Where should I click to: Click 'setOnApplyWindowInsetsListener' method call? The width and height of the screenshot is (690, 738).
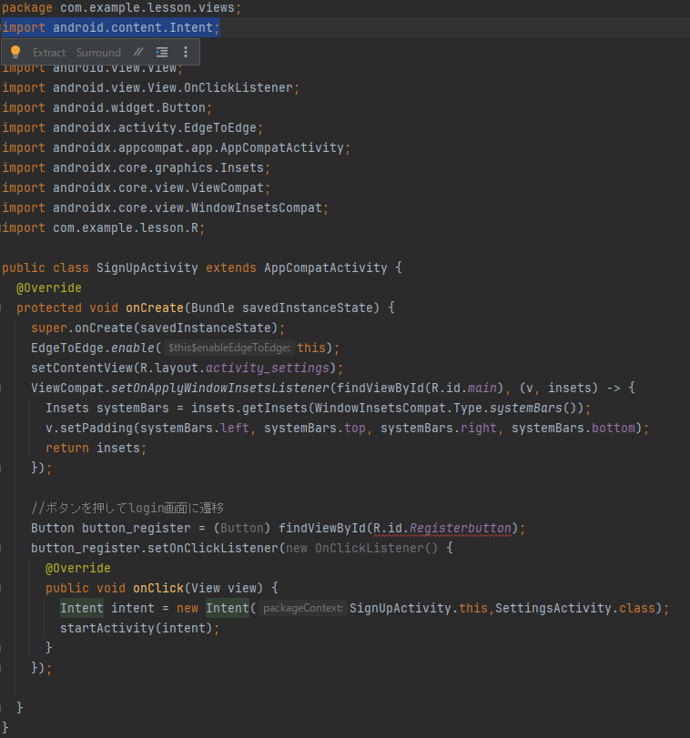(220, 388)
